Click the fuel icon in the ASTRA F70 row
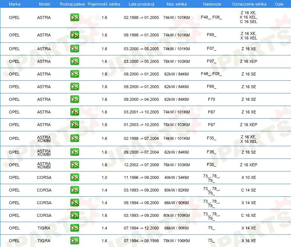This screenshot has height=247, width=291. [74, 99]
